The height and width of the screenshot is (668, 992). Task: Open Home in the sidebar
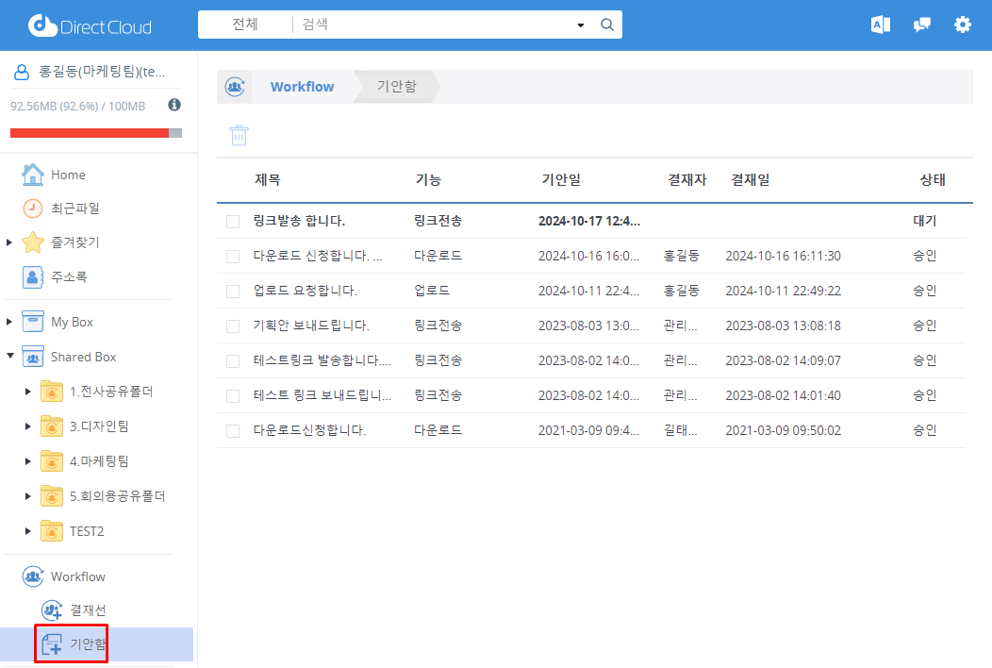pos(68,175)
